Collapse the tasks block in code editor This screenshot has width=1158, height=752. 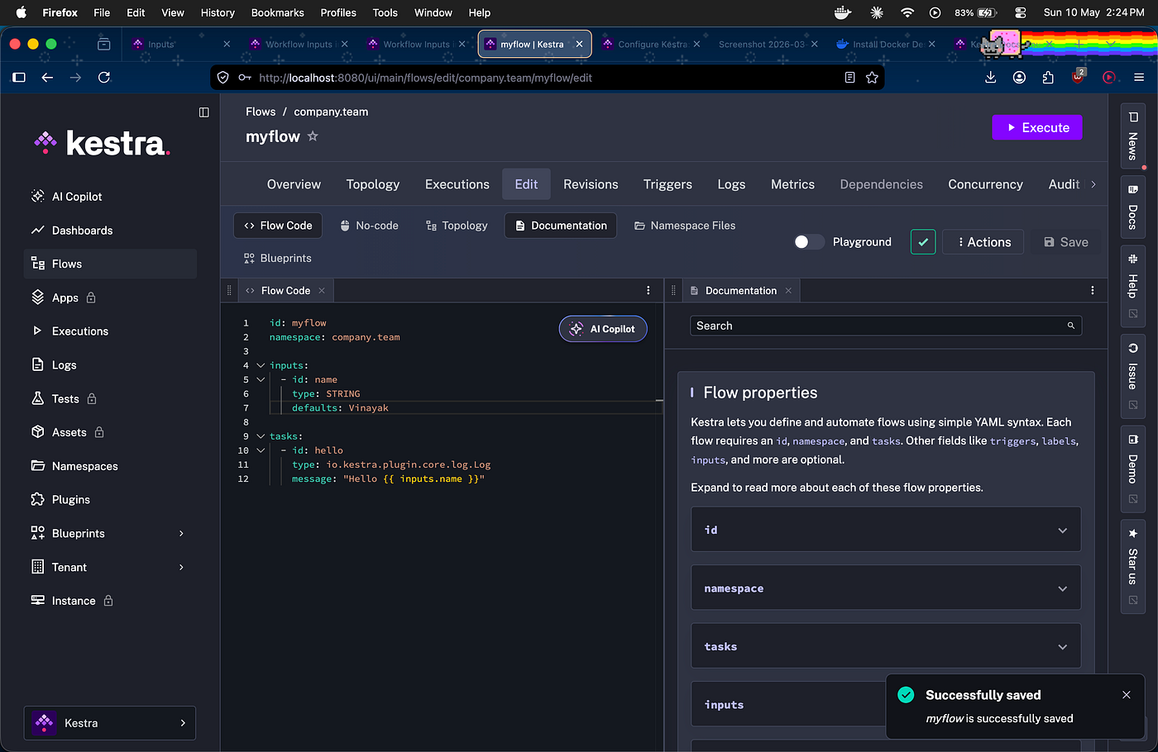click(x=261, y=436)
